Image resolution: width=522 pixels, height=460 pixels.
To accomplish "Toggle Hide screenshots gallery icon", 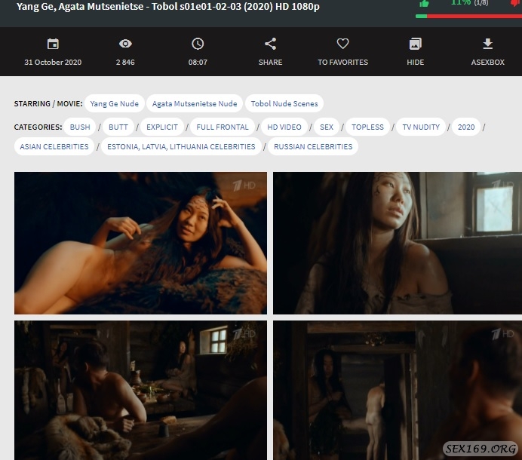I will pyautogui.click(x=415, y=44).
